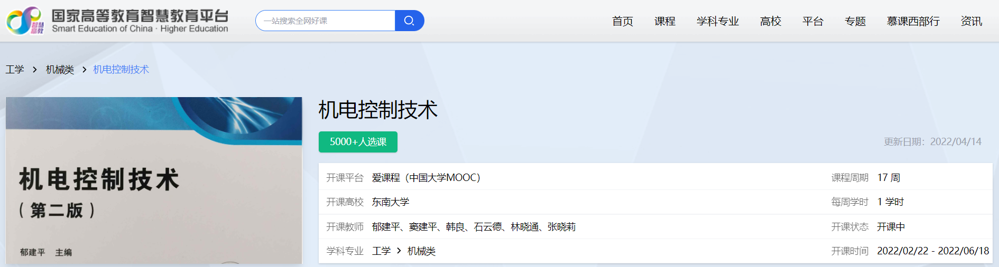
Task: Click the blue magnifier search icon
Action: tap(409, 21)
